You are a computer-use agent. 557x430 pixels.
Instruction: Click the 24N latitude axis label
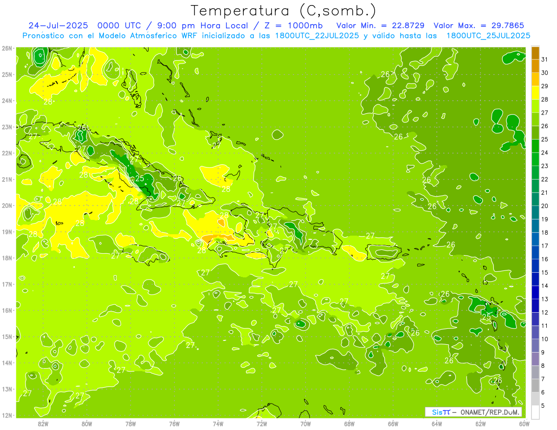(7, 101)
